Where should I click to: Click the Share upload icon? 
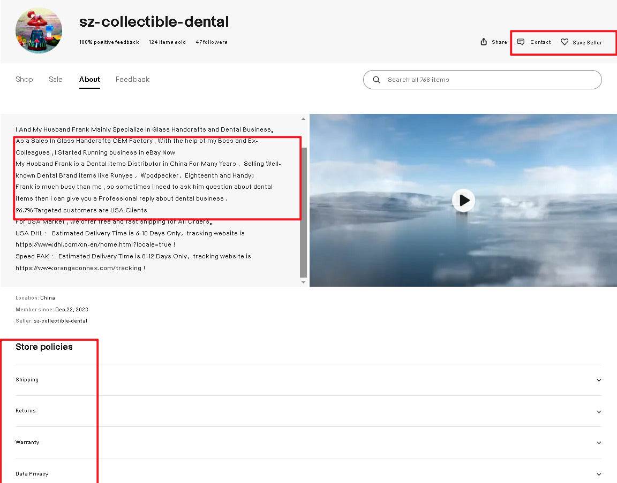pos(484,42)
